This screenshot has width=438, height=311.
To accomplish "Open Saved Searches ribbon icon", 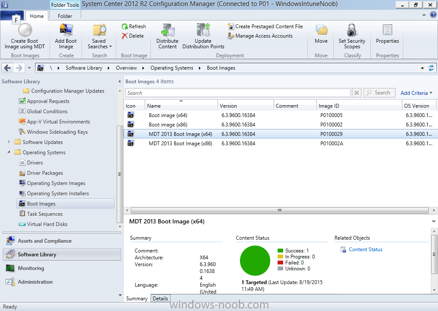I will (x=99, y=30).
